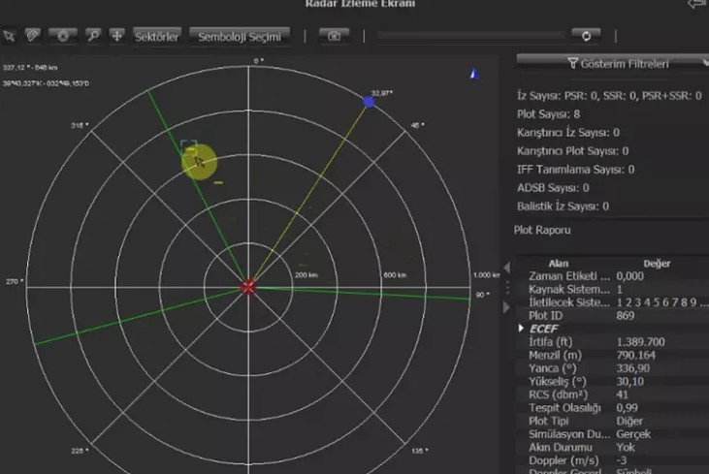Select the Plot Raporu heading

542,230
